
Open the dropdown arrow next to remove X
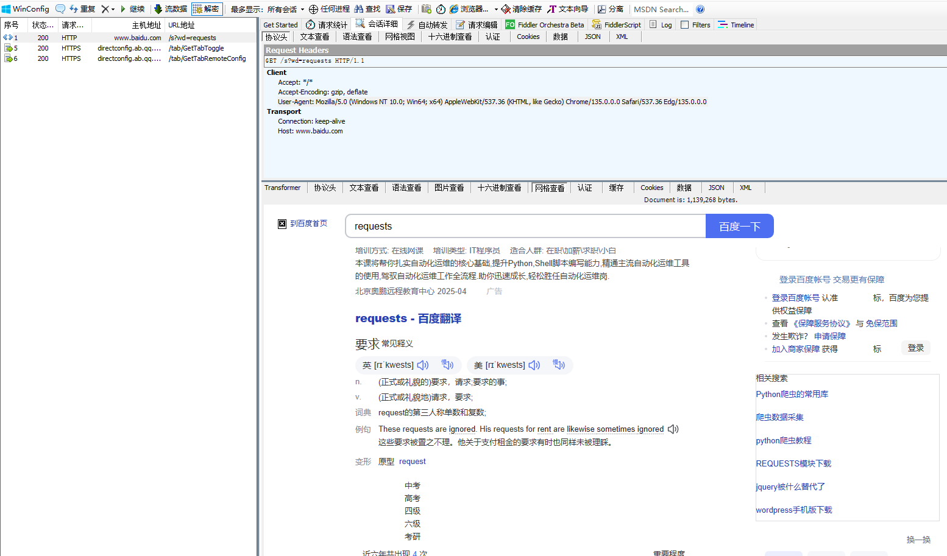tap(113, 9)
